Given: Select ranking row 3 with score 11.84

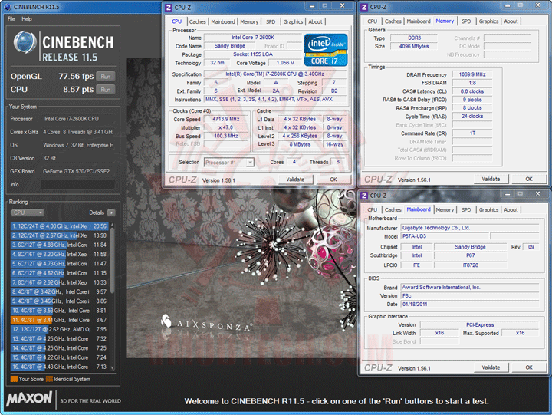Looking at the screenshot, I should click(60, 245).
